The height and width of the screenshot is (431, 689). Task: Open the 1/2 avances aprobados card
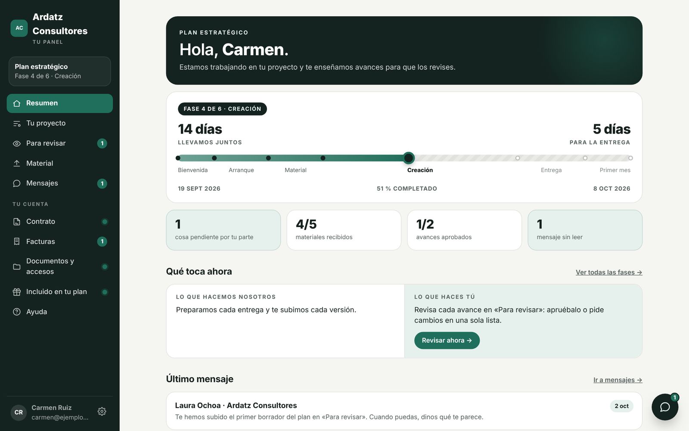point(465,230)
